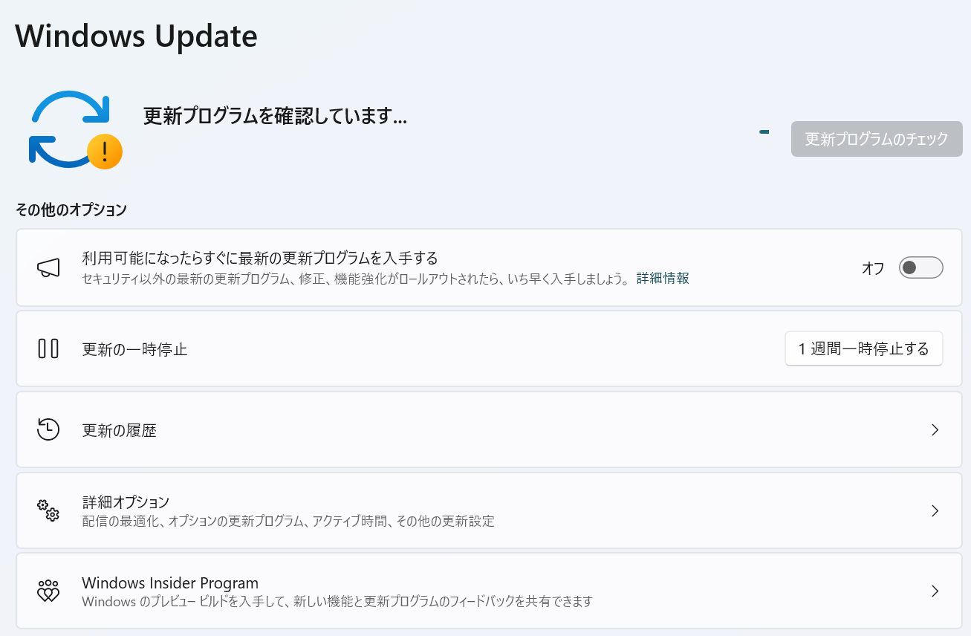The image size is (971, 636).
Task: Open Windows Insider Program via its chevron
Action: (x=935, y=591)
